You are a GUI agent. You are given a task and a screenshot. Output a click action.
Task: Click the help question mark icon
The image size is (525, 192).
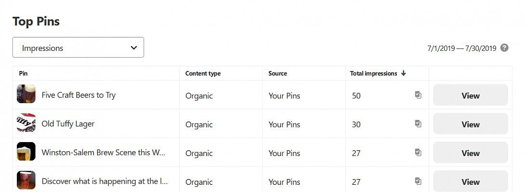pos(504,48)
